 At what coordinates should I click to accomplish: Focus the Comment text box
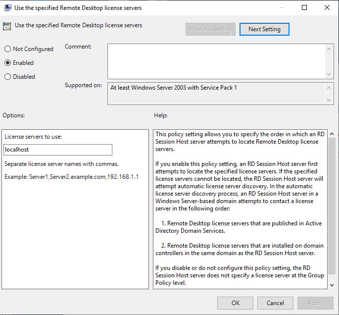[x=216, y=60]
